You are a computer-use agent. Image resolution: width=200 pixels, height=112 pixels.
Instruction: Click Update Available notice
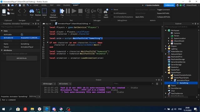point(152,5)
